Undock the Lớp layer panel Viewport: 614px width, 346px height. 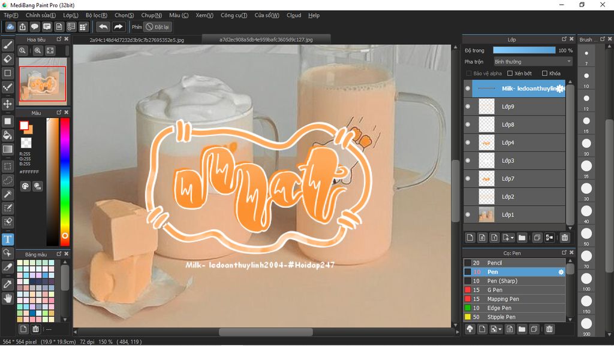coord(564,39)
